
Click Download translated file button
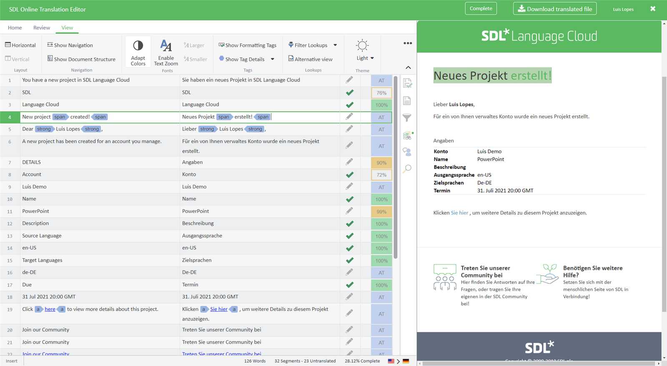pyautogui.click(x=555, y=9)
